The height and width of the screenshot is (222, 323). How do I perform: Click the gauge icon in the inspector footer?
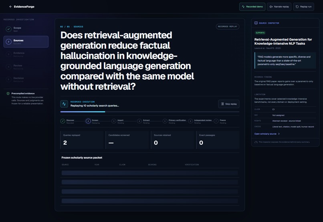256,142
